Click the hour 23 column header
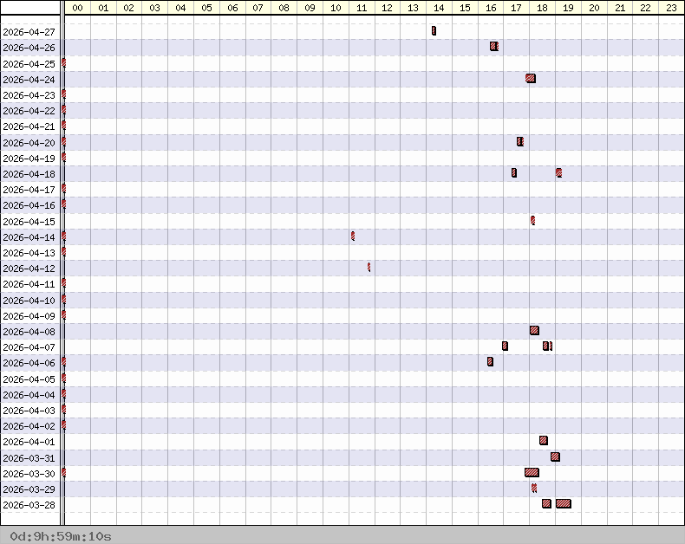The width and height of the screenshot is (685, 544). pyautogui.click(x=671, y=8)
